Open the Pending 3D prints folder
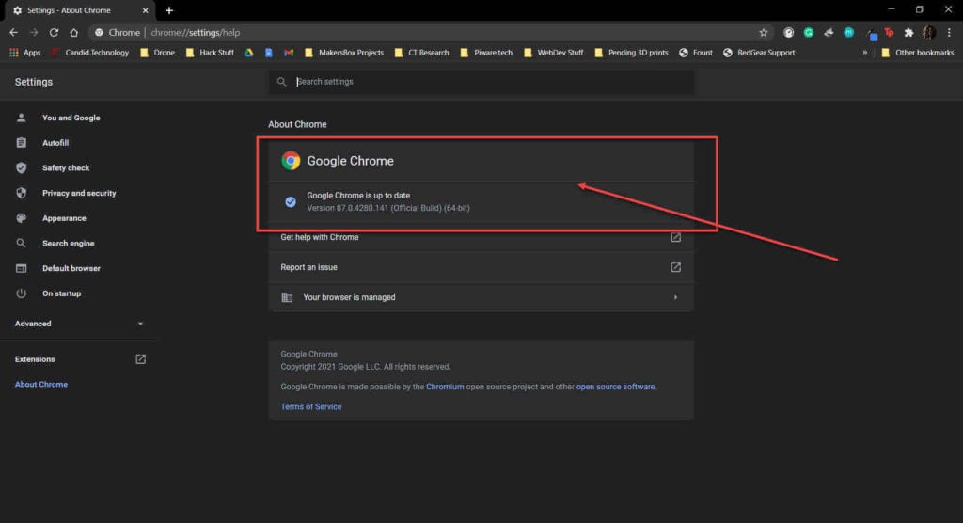 631,53
